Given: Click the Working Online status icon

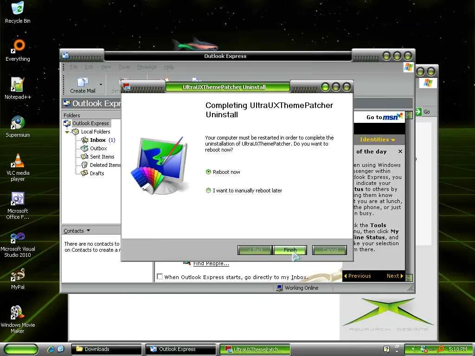Looking at the screenshot, I should (x=279, y=287).
